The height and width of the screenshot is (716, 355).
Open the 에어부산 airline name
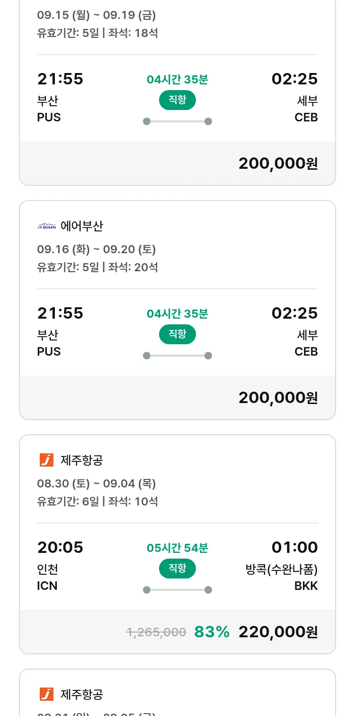coord(81,227)
